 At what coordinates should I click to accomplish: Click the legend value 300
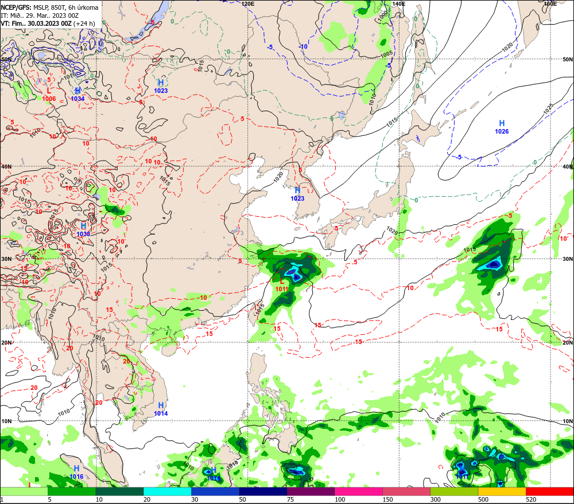point(435,499)
